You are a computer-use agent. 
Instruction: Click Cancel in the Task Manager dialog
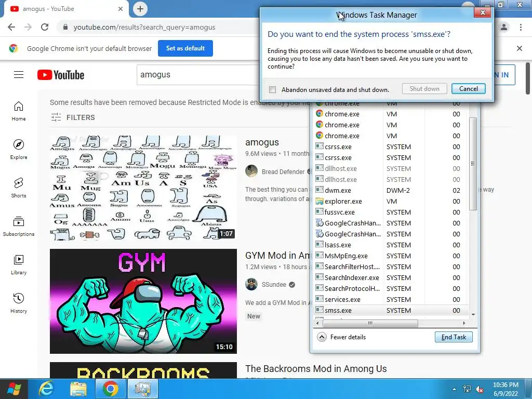pos(468,88)
